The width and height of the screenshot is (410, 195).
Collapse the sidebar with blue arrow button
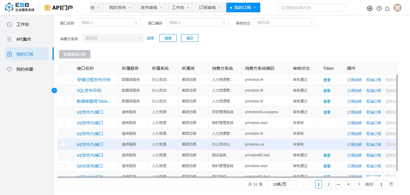[x=54, y=90]
